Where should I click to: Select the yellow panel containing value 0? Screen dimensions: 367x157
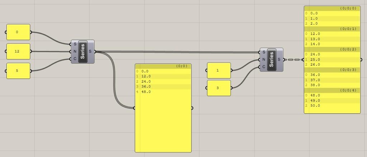coord(18,32)
